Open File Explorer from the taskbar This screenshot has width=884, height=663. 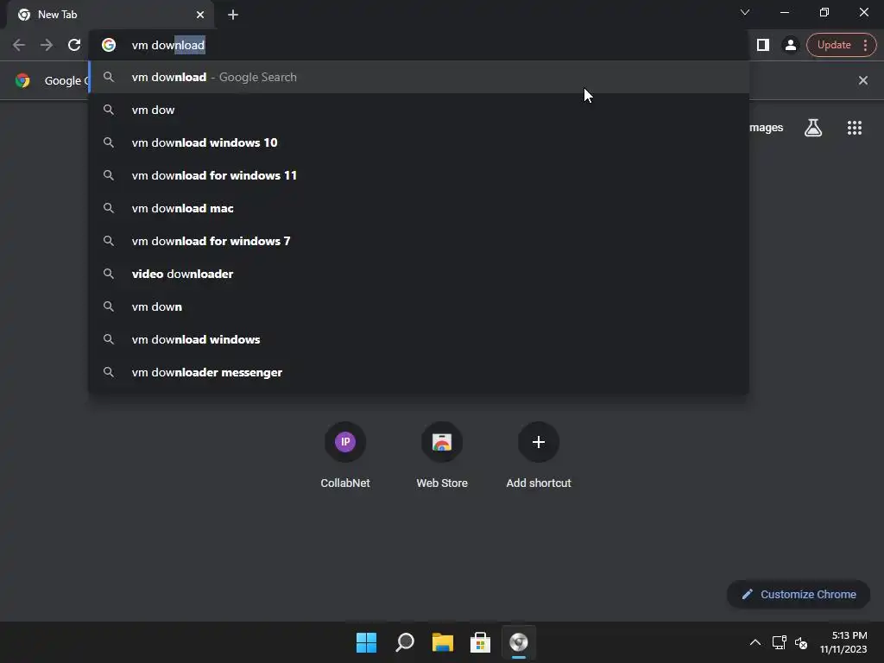(x=443, y=642)
